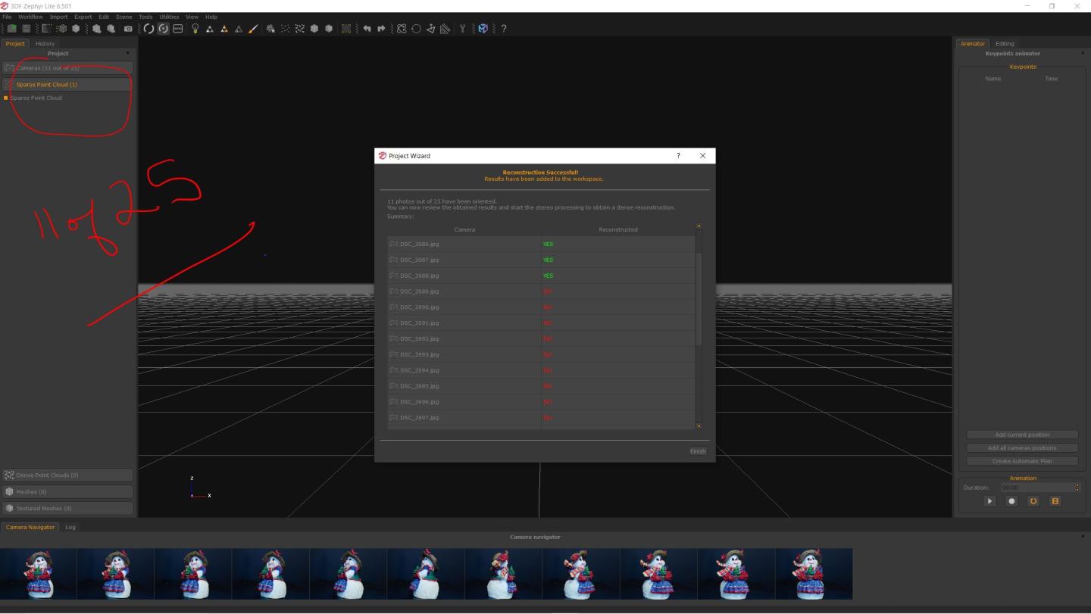This screenshot has width=1091, height=614.
Task: Click Add all cameras positions button
Action: point(1022,447)
